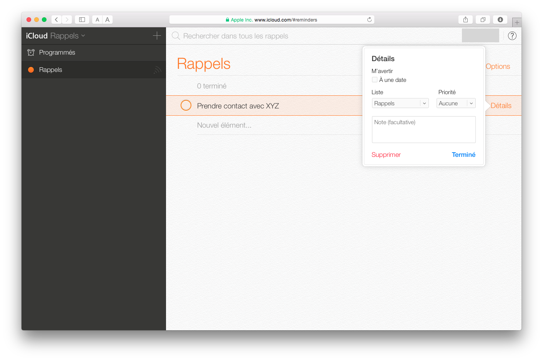
Task: Enable the "À une date" checkbox
Action: [375, 80]
